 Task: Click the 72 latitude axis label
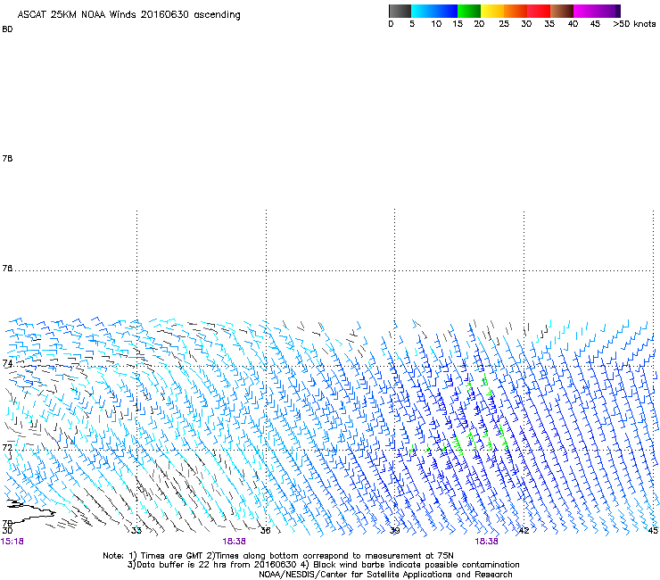pos(7,447)
